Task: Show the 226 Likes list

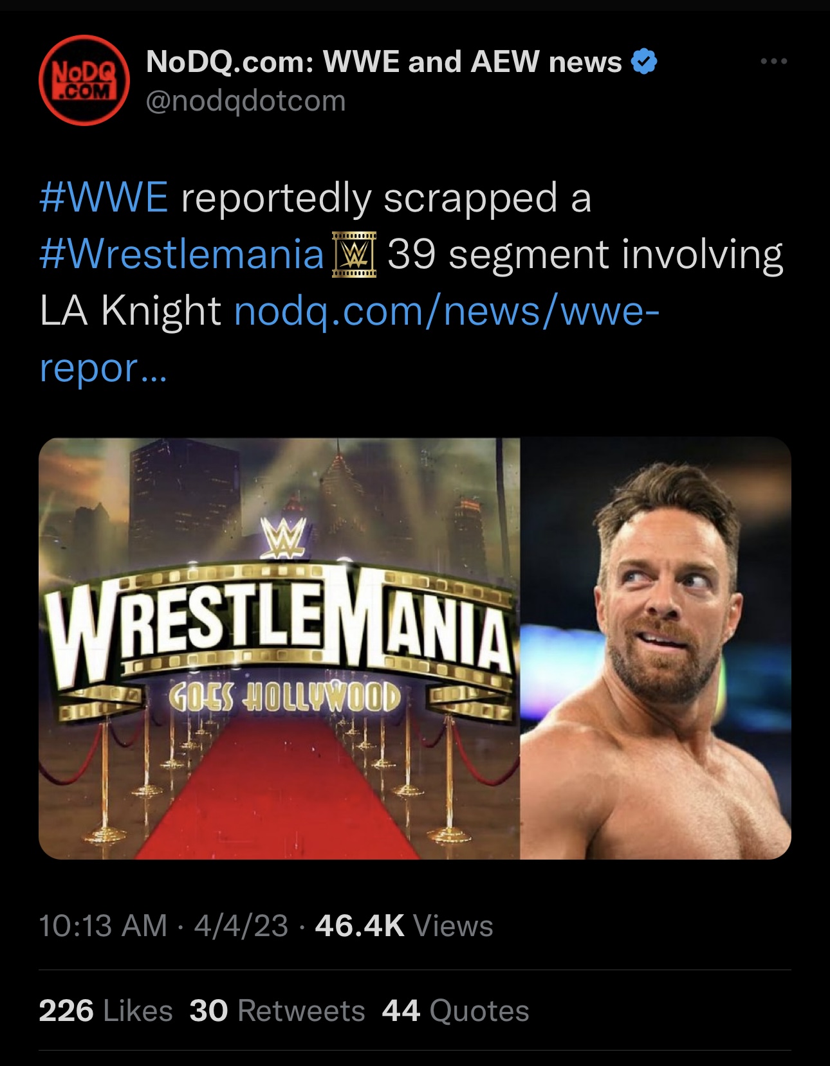Action: pyautogui.click(x=106, y=1011)
